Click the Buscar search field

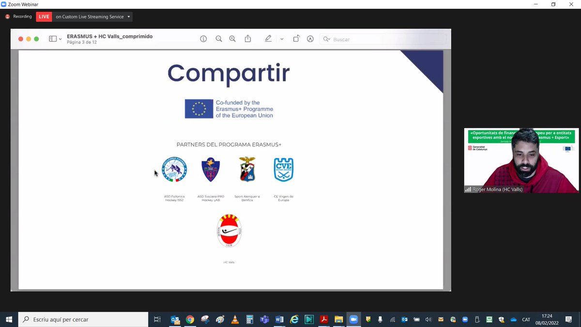(382, 39)
